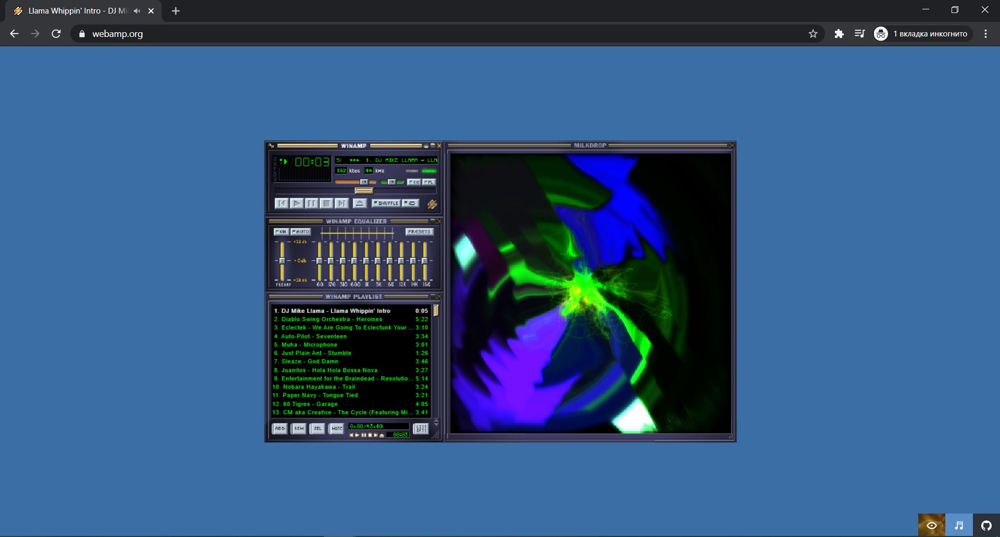Click the +12 db equalizer label

300,242
